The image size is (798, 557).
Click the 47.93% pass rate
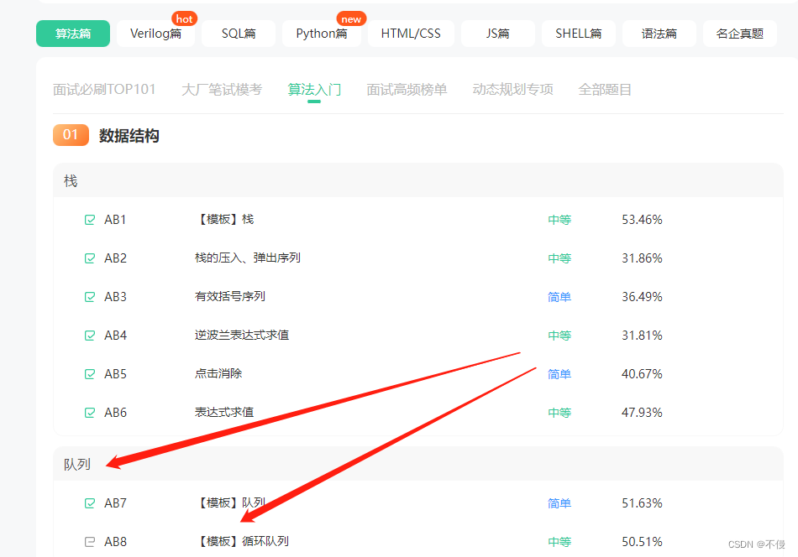(x=642, y=413)
